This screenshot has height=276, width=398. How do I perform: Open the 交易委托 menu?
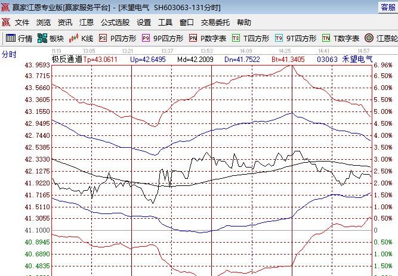(x=215, y=22)
